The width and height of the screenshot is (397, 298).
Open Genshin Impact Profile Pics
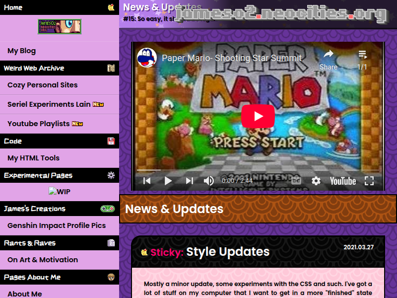tap(57, 225)
